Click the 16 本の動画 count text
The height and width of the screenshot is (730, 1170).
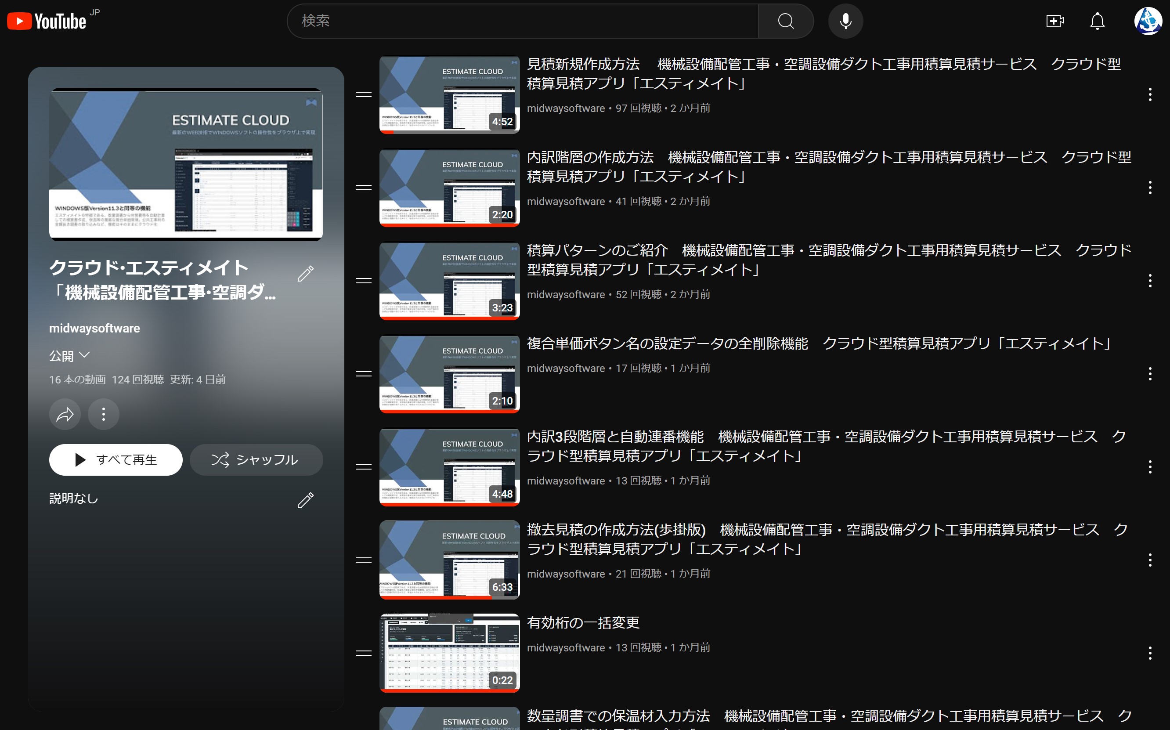77,380
